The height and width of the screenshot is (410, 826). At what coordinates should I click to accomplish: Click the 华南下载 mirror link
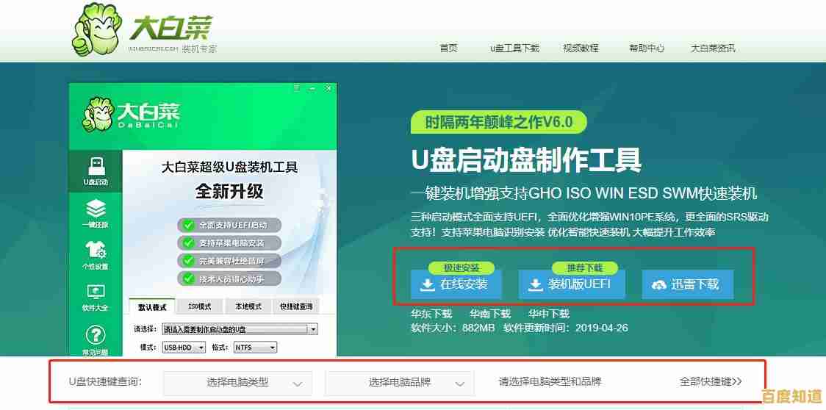[490, 314]
